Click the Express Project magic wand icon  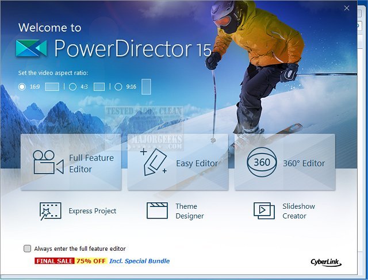(50, 211)
